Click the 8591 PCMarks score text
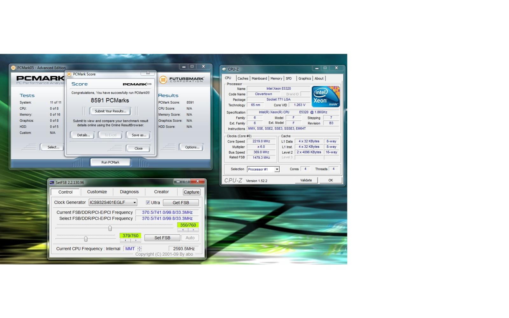Screen dimensions: 509x318 (x=110, y=100)
